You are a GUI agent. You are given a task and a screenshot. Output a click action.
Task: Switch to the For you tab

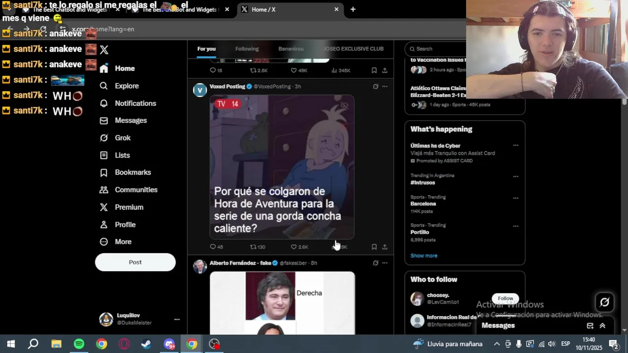pos(207,49)
